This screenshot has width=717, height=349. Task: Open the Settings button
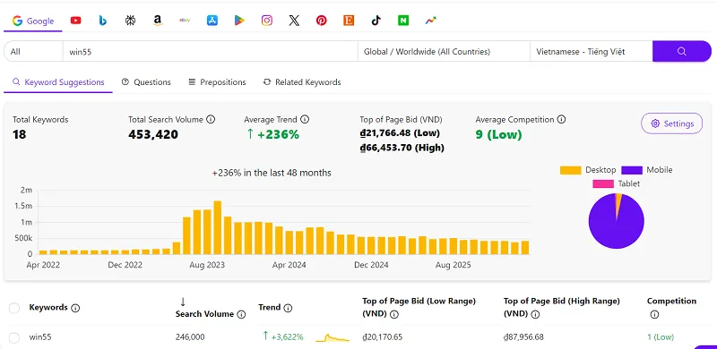tap(671, 123)
